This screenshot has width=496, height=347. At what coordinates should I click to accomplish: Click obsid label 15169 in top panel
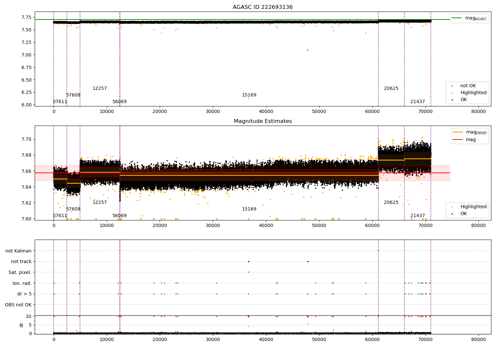coord(249,95)
